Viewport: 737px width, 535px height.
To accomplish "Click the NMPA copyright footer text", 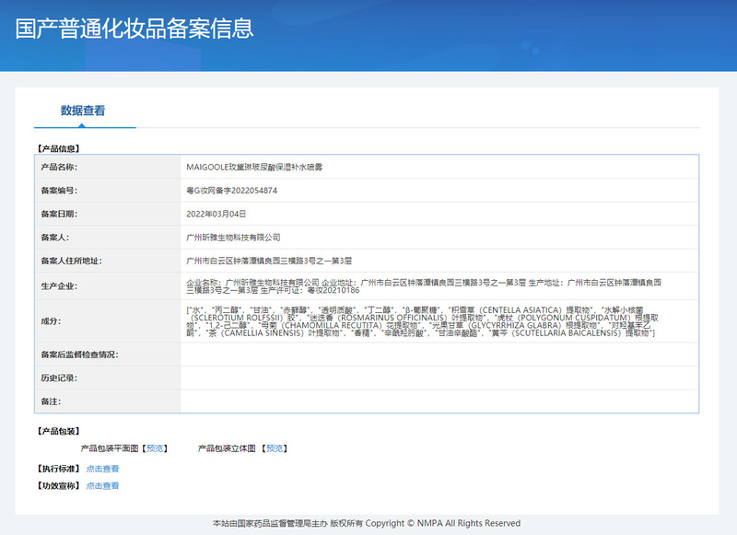I will (367, 523).
